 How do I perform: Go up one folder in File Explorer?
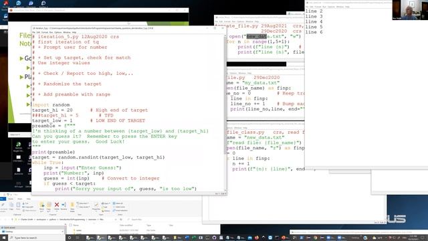coord(12,220)
